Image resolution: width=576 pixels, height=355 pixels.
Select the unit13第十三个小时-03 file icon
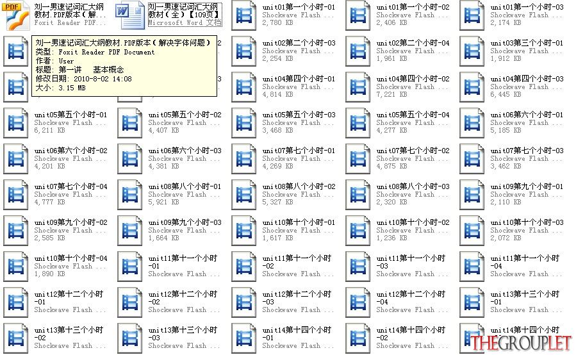point(129,338)
